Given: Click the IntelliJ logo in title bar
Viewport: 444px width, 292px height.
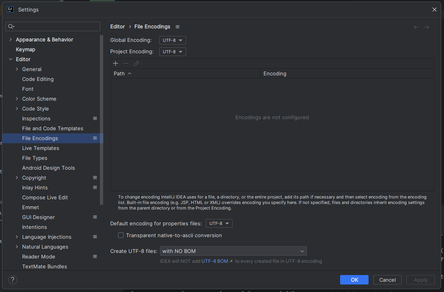Looking at the screenshot, I should [x=10, y=9].
